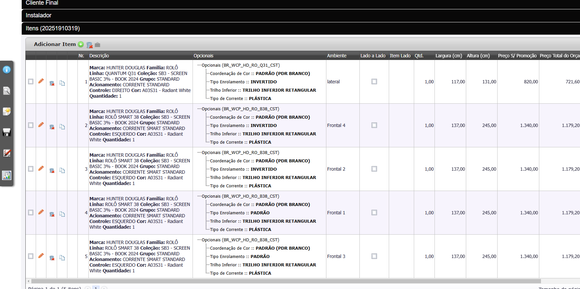580x289 pixels.
Task: Edit item 2 Frontal 4 pencil icon
Action: coord(41,125)
